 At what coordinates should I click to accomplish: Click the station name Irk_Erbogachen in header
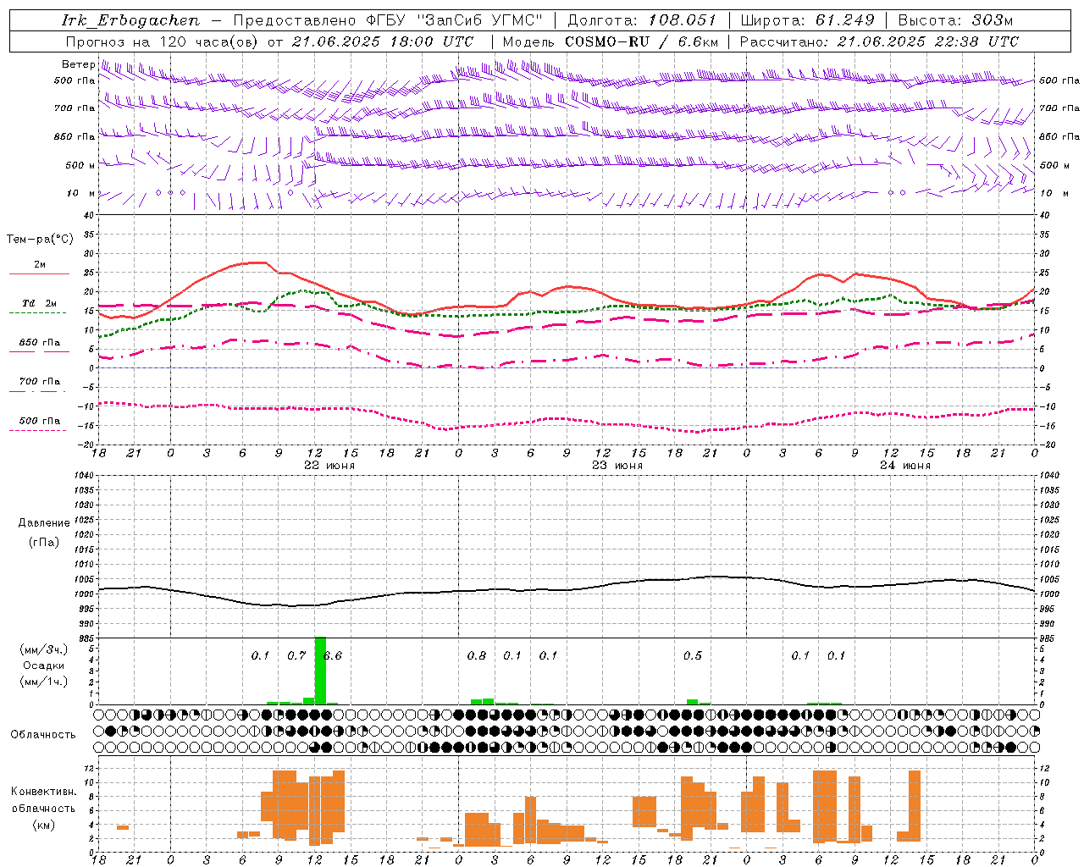(130, 20)
